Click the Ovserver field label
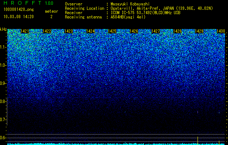Viewport: 228px width, 145px height. 74,4
